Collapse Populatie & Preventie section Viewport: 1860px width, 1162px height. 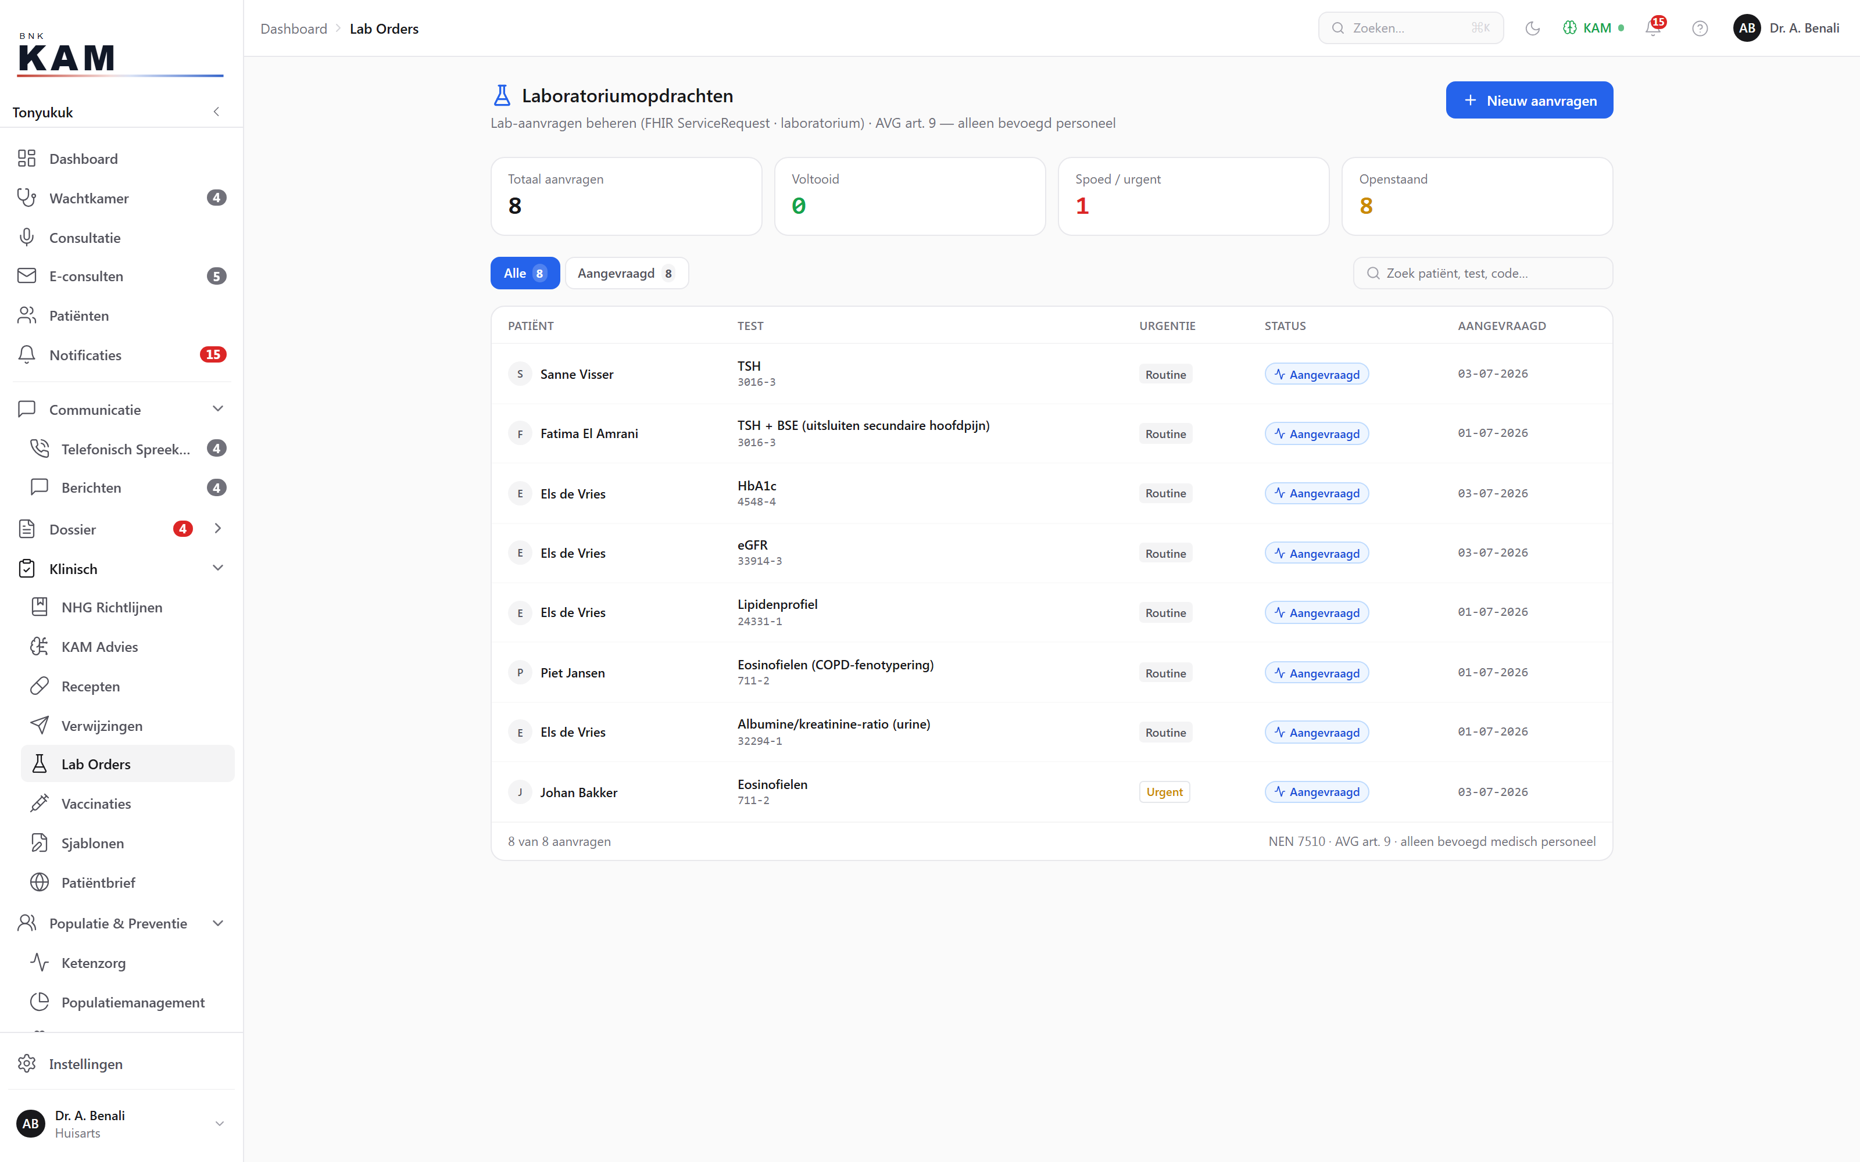(217, 923)
